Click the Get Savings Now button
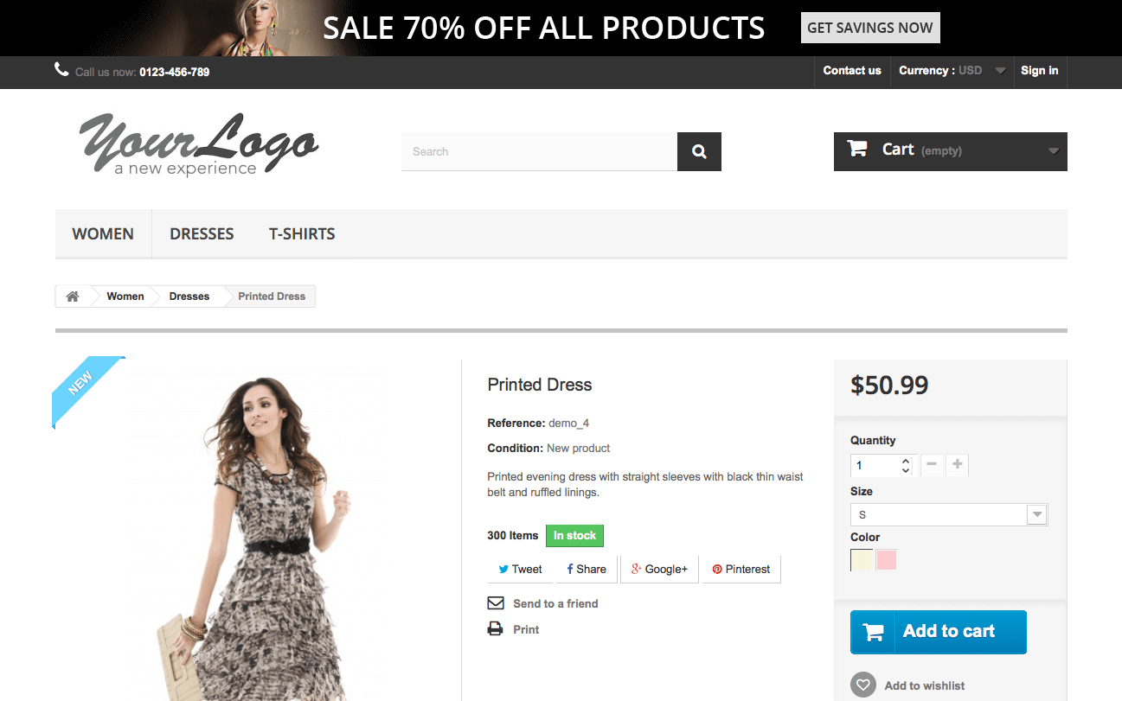This screenshot has height=701, width=1122. [869, 28]
